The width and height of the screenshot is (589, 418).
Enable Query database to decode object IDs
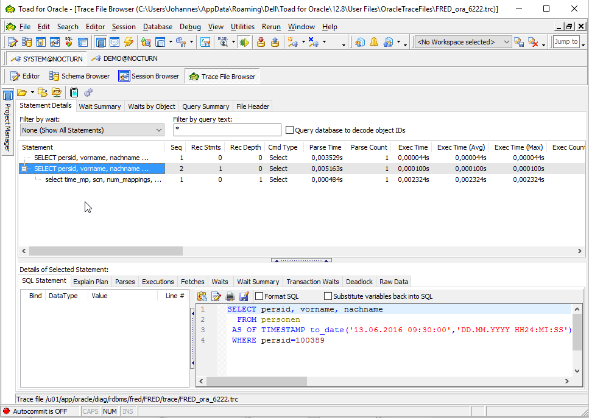tap(289, 130)
